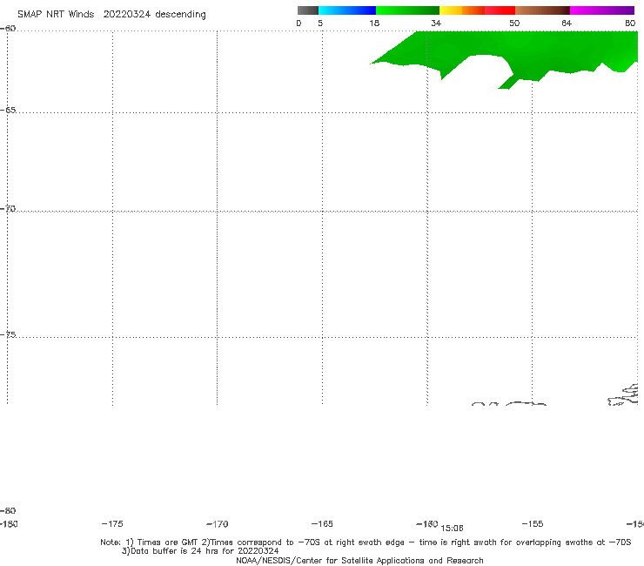Select the yellow-to-red segment of the colorbar
Image resolution: width=644 pixels, height=566 pixels.
[477, 10]
